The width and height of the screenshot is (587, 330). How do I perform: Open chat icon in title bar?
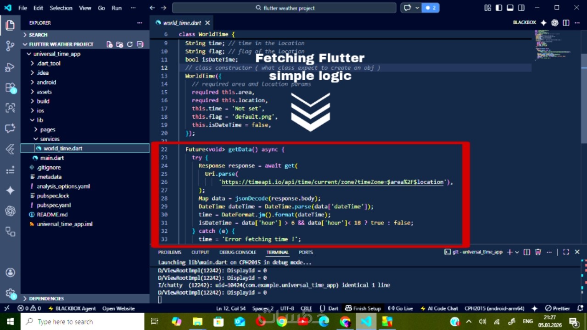[x=407, y=8]
